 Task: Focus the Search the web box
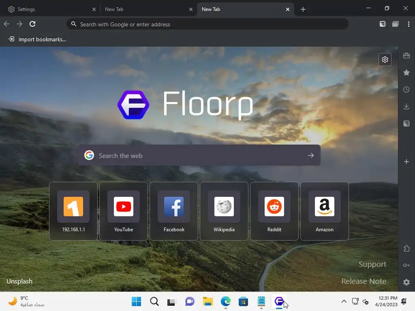tap(199, 155)
